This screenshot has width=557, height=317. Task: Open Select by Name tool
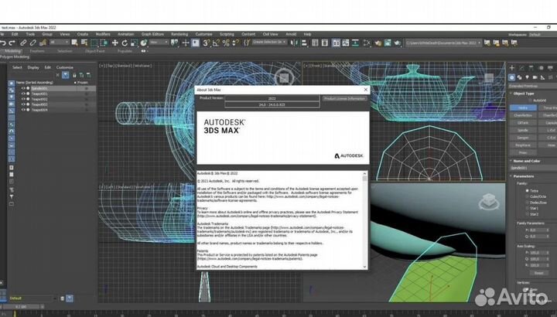pyautogui.click(x=84, y=43)
